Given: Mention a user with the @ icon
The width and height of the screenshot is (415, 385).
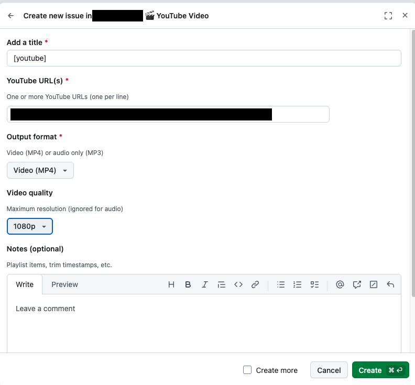Looking at the screenshot, I should (340, 284).
